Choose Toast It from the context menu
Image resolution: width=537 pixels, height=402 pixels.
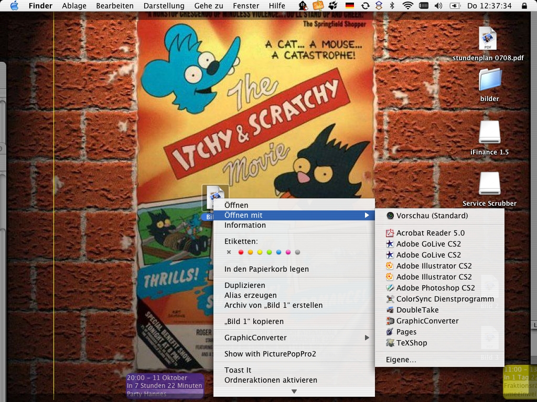[x=294, y=370]
